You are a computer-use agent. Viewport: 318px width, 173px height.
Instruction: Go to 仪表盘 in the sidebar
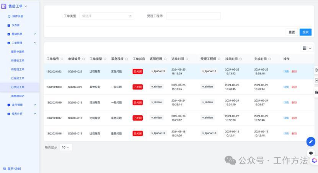tap(15, 25)
